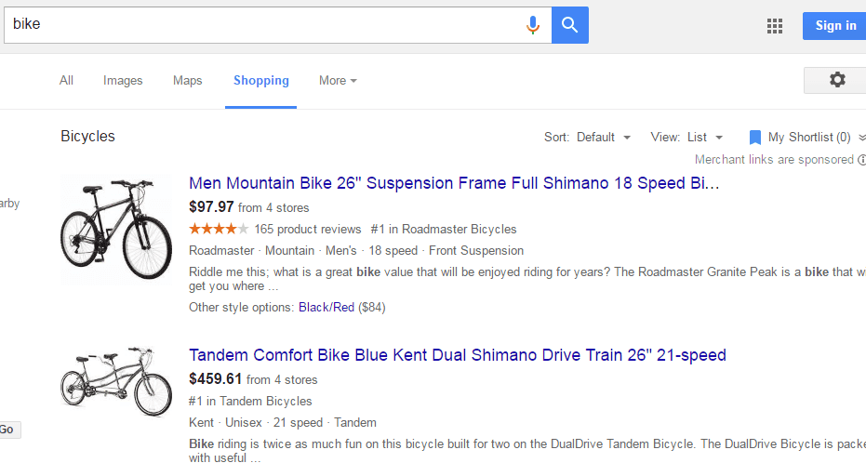Expand the My Shortlist chevron
866x463 pixels.
(861, 138)
